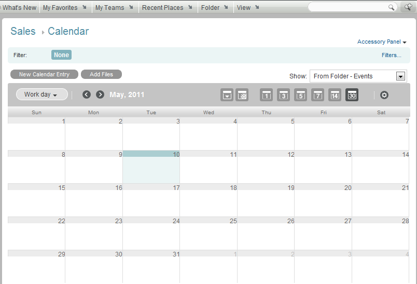Select day 23 in the calendar
417x284 pixels.
(94, 234)
